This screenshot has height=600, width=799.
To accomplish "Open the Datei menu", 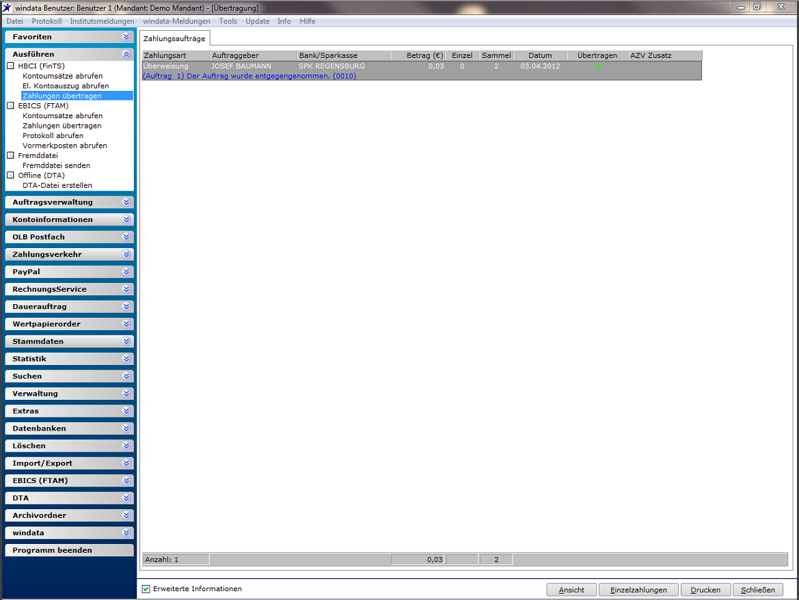I will pos(15,21).
